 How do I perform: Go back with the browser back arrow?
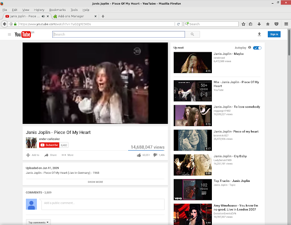[x=5, y=24]
